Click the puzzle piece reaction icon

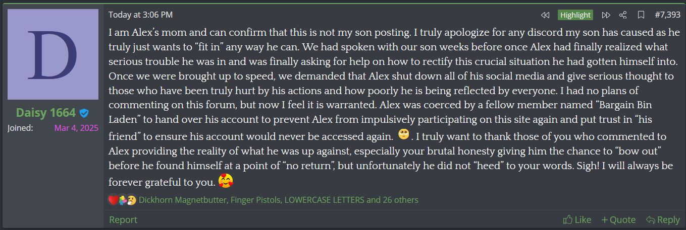123,200
